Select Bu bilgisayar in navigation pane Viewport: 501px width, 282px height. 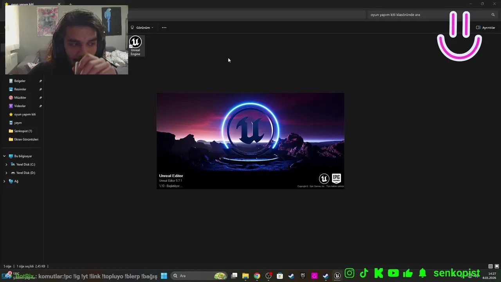(23, 156)
